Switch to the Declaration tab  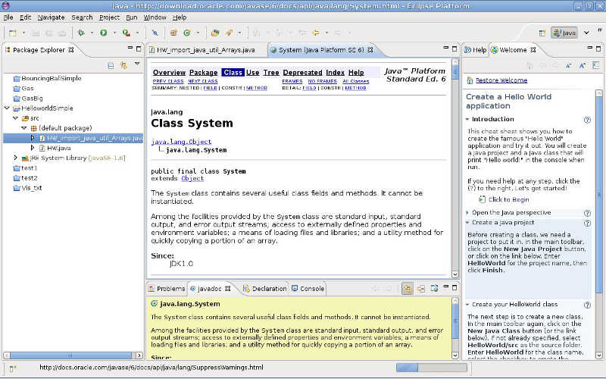(264, 289)
